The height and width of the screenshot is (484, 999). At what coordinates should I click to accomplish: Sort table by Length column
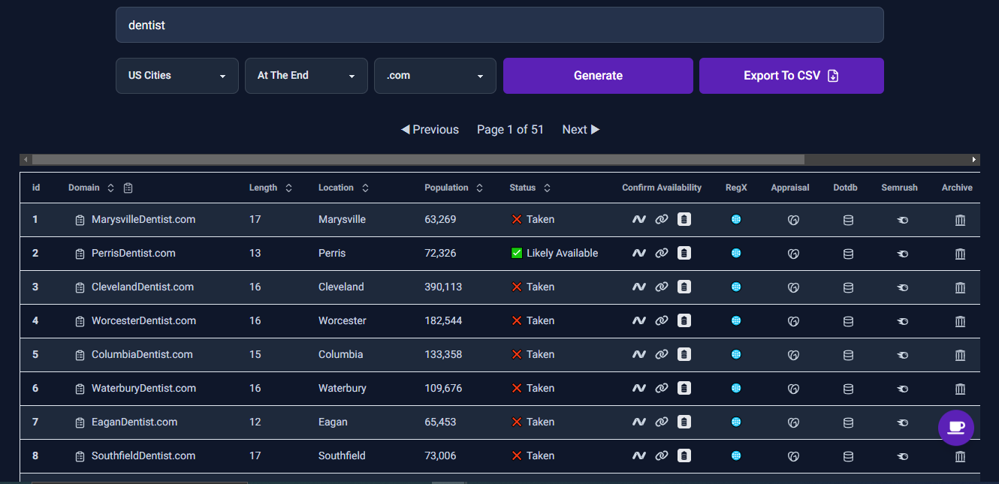pyautogui.click(x=288, y=188)
